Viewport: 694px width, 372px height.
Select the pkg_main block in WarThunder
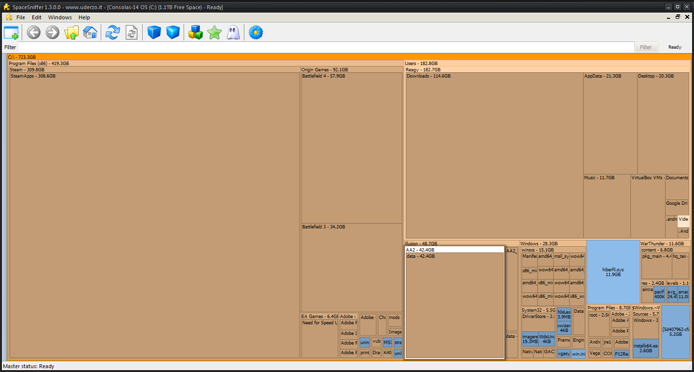click(x=656, y=266)
